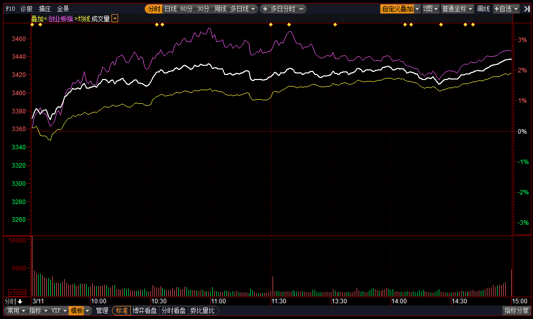Toggle the 模板 template button
The image size is (533, 319).
[77, 310]
